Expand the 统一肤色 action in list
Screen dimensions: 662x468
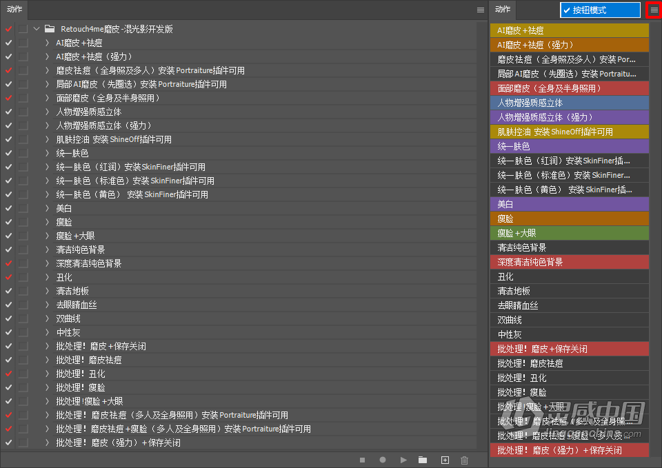[x=47, y=153]
